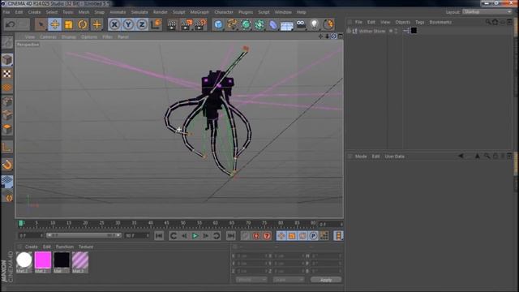The height and width of the screenshot is (292, 519).
Task: Select Polygons mode icon
Action: [7, 129]
